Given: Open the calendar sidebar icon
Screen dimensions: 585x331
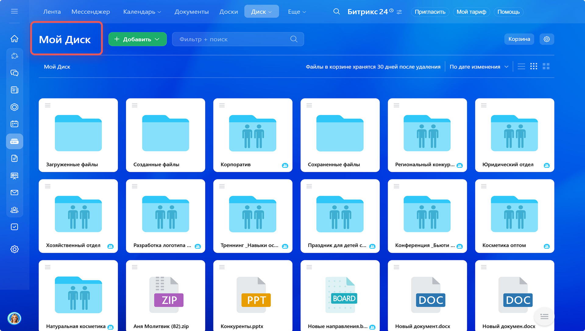Looking at the screenshot, I should 14,124.
